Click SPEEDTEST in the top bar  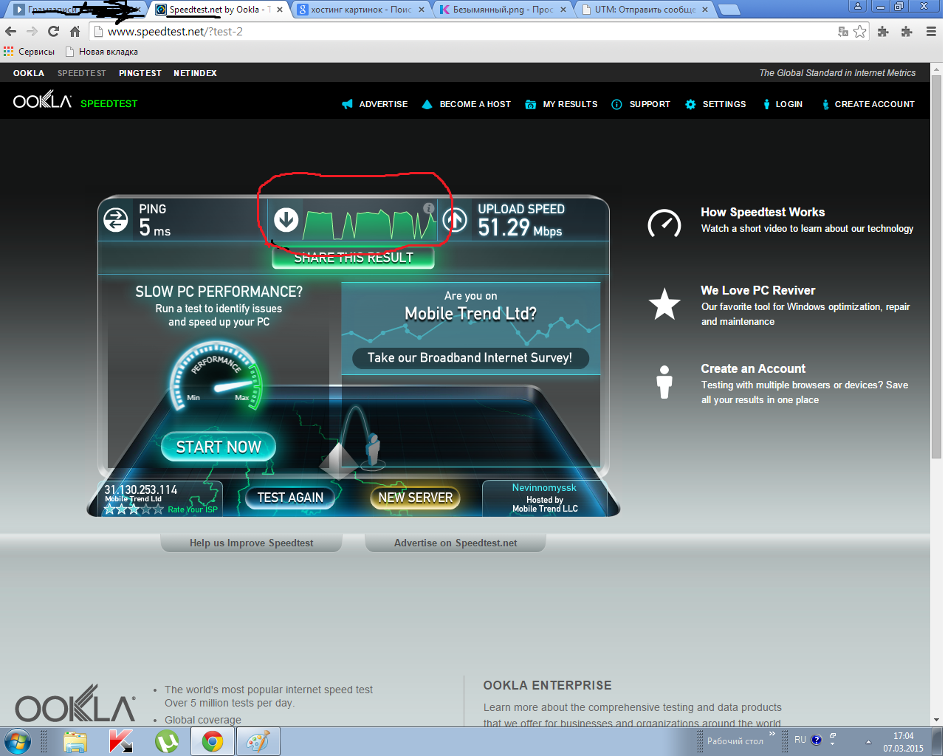[x=81, y=73]
